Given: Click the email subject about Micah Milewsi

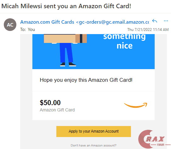Looking at the screenshot, I should point(66,6).
